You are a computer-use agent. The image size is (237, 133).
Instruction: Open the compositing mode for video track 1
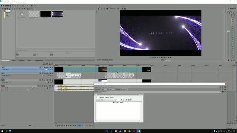click(x=49, y=69)
